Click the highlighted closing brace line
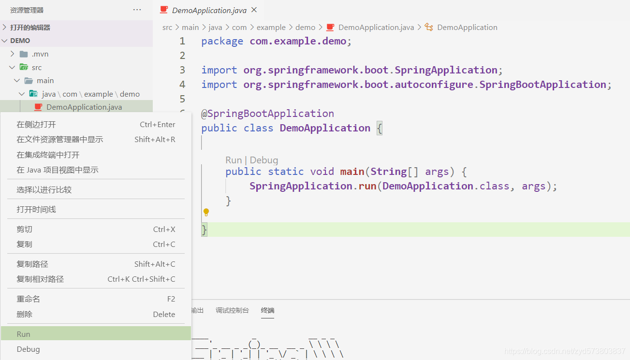Viewport: 630px width, 360px height. click(415, 230)
